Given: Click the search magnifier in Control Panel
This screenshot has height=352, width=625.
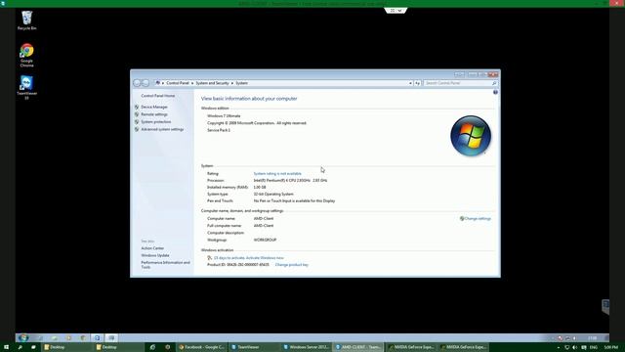Looking at the screenshot, I should [x=494, y=83].
